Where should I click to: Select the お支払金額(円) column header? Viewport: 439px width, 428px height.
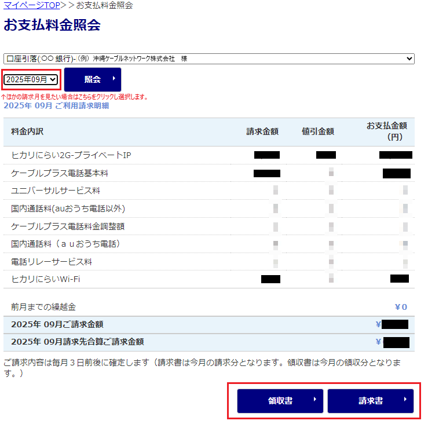tap(386, 131)
